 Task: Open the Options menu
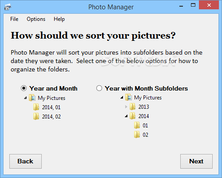36,19
